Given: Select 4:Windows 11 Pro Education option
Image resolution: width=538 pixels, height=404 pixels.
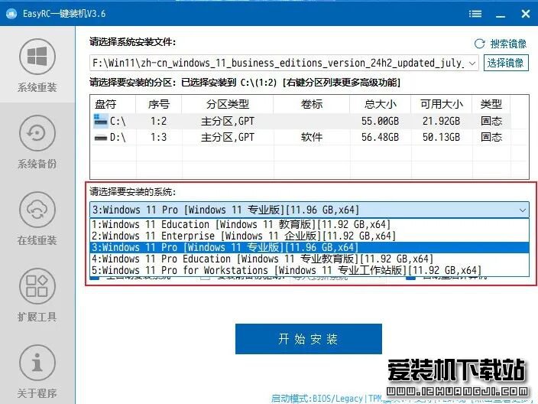Looking at the screenshot, I should (x=310, y=259).
